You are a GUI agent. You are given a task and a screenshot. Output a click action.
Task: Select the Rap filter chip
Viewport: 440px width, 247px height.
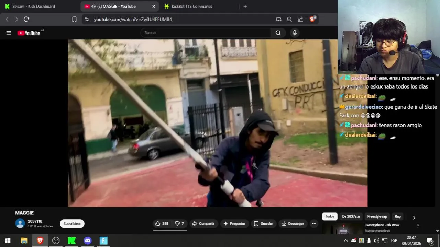[x=398, y=216]
